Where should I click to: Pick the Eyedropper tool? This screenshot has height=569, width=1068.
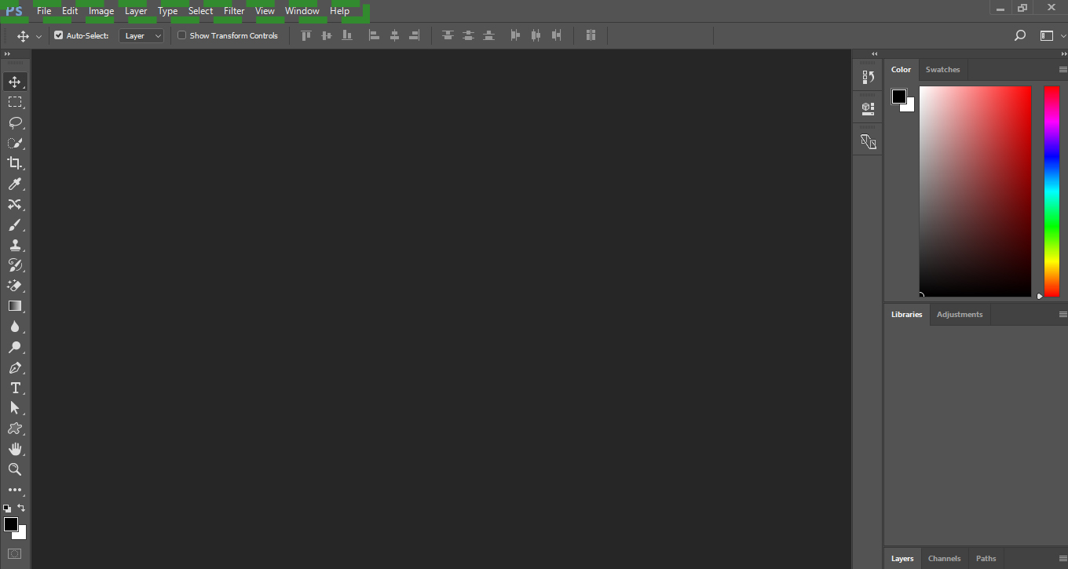click(x=15, y=184)
